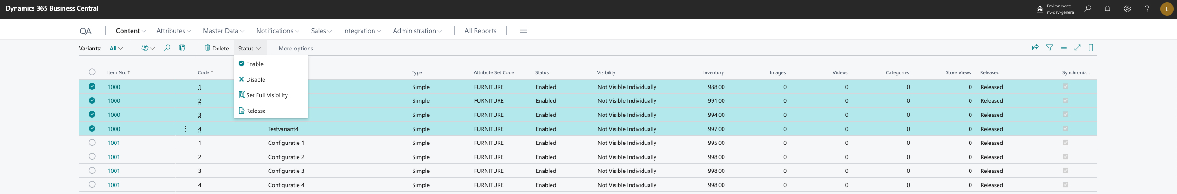Click the Share icon
1177x194 pixels.
click(x=1035, y=48)
